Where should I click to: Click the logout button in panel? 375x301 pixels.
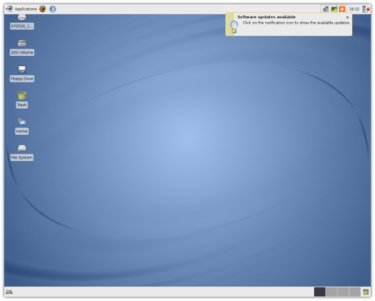366,9
